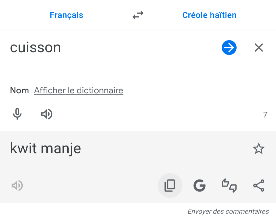Clear the source text with X

click(259, 48)
